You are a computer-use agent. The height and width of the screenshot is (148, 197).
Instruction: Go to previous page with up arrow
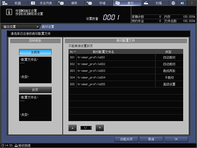pos(72,128)
